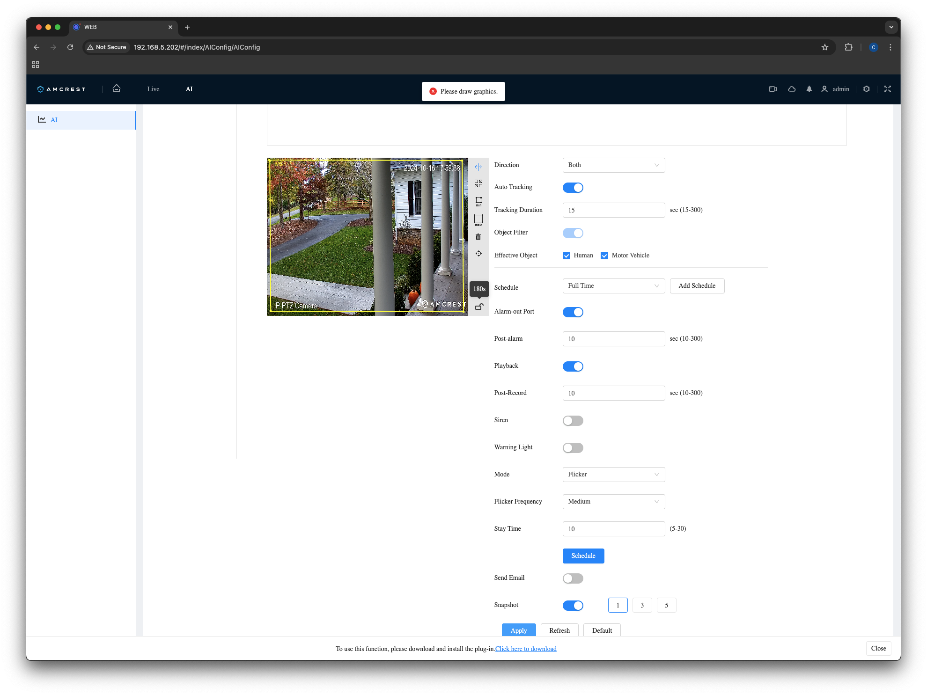Disable the Alarm-out Port switch

[x=573, y=312]
